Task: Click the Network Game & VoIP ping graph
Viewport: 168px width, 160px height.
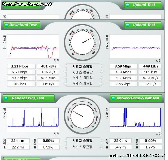Action: tap(135, 120)
